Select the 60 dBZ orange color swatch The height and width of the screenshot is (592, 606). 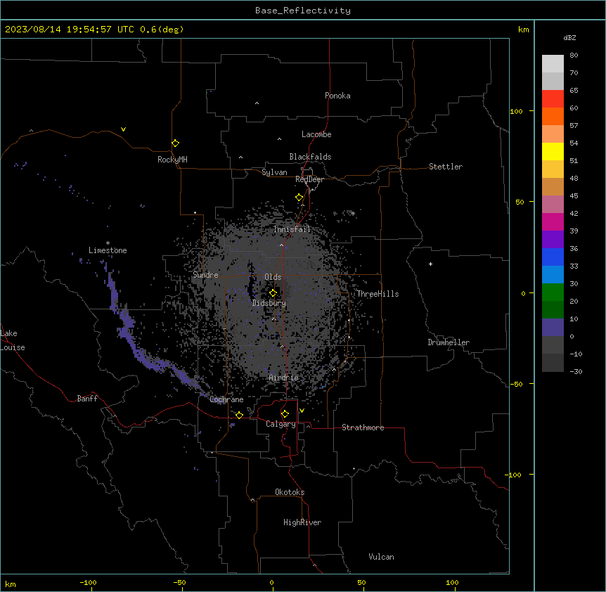[x=553, y=116]
